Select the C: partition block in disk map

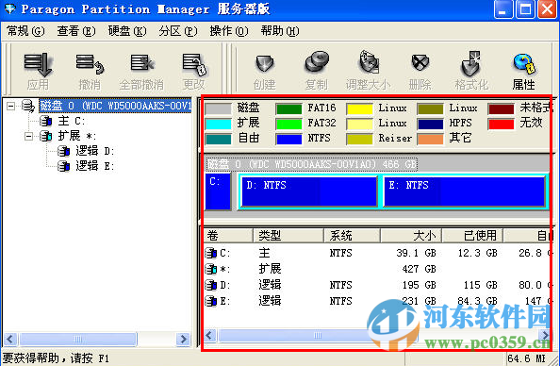[218, 191]
